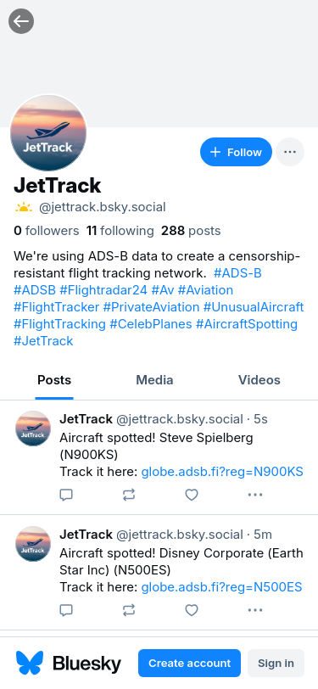The width and height of the screenshot is (318, 689).
Task: Switch to the Media tab
Action: point(154,380)
